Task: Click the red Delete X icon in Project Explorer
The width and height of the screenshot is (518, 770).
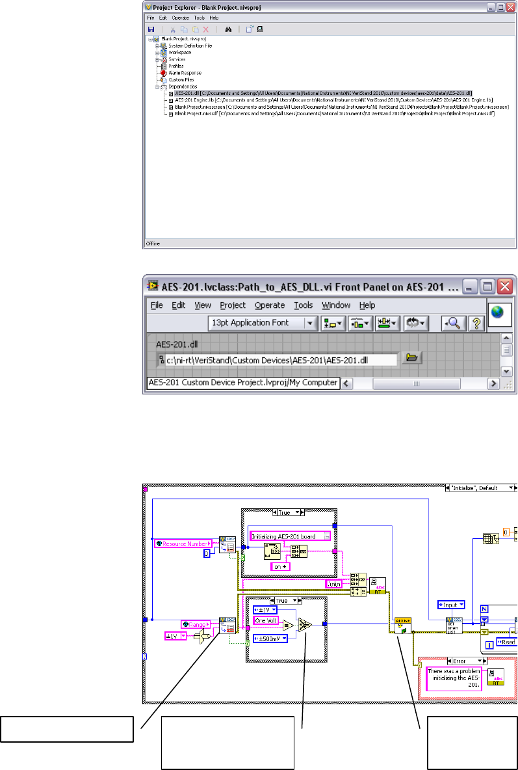Action: click(206, 29)
